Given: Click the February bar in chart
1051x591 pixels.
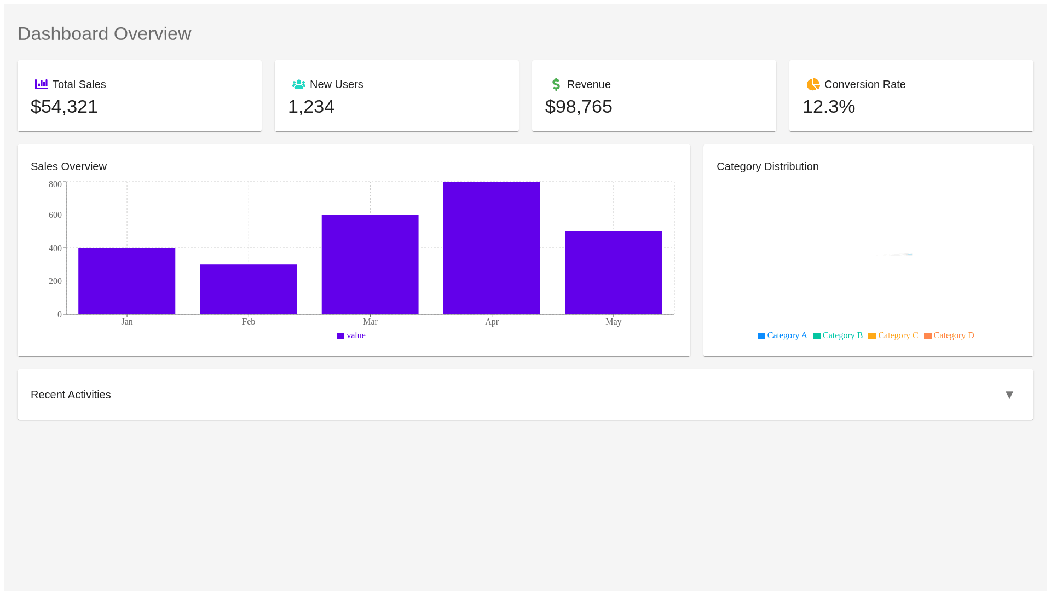Looking at the screenshot, I should (248, 289).
